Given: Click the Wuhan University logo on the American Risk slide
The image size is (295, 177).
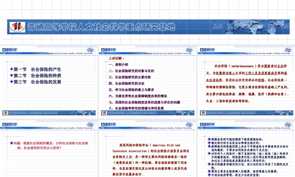Looking at the screenshot, I should tap(108, 124).
